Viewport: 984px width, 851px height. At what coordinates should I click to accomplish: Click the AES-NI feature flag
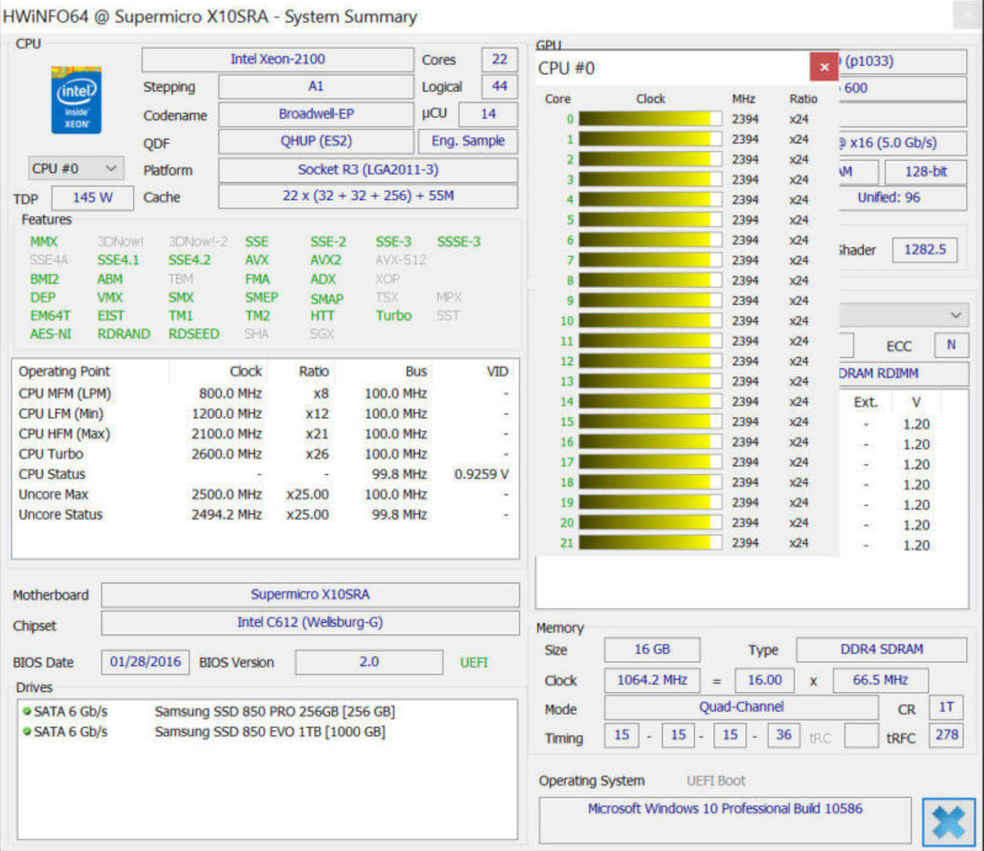coord(50,333)
